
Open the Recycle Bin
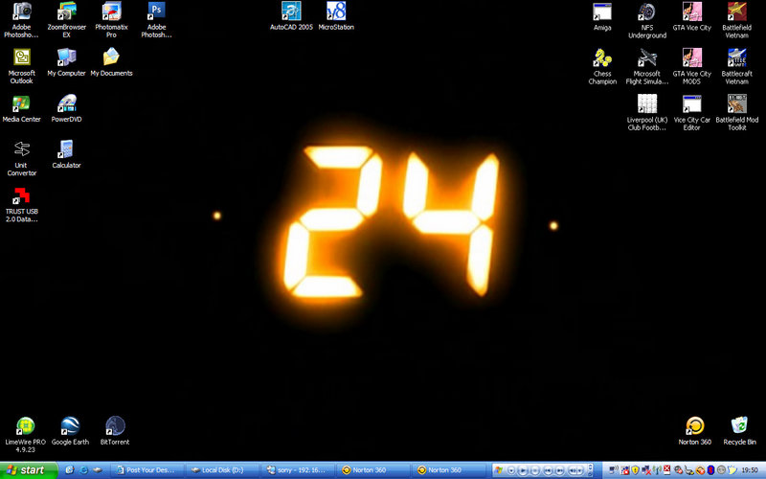tap(739, 430)
